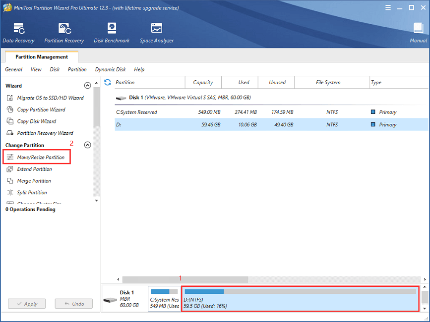Start Migrate OS to SSD/HD Wizard
430x322 pixels.
50,98
